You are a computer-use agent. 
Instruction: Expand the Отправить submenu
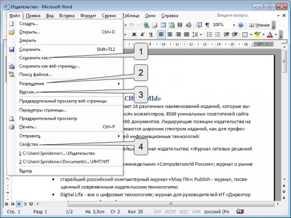click(x=65, y=136)
